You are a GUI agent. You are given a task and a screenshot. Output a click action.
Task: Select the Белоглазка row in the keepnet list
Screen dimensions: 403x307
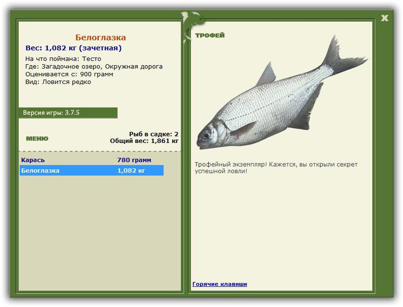(92, 171)
